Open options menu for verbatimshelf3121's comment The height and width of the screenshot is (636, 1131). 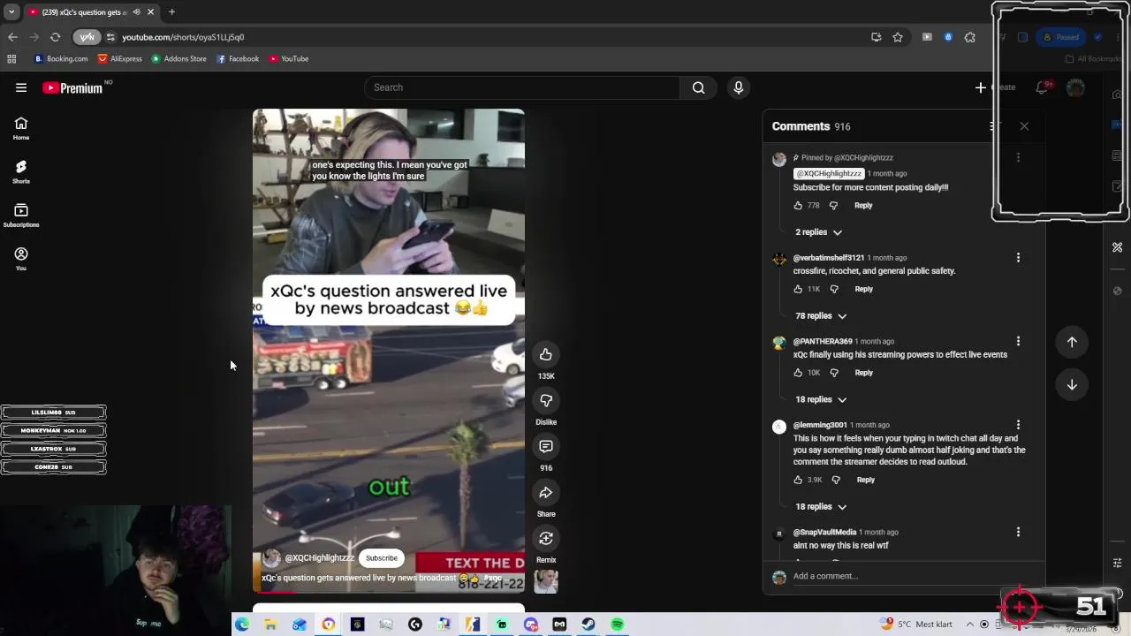pyautogui.click(x=1018, y=258)
